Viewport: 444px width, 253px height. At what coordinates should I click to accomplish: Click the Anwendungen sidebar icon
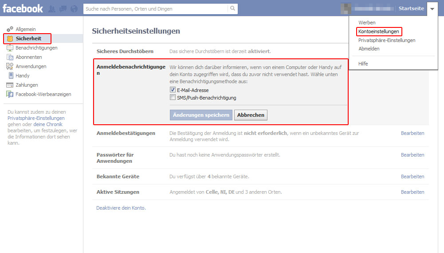pos(10,66)
